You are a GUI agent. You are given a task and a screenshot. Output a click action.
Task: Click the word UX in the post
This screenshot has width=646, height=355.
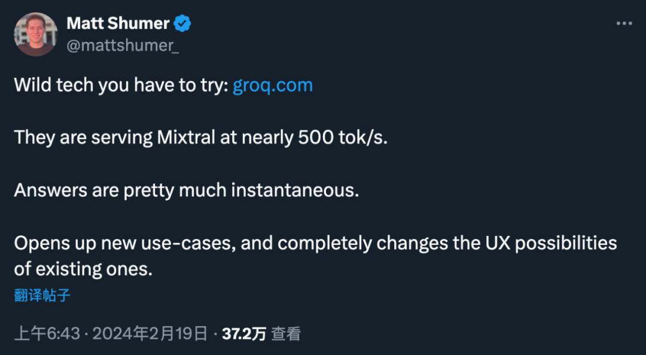[x=495, y=243]
